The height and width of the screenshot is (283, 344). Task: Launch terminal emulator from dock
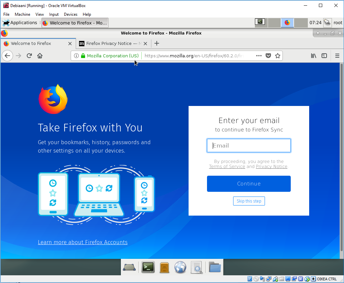[148, 267]
